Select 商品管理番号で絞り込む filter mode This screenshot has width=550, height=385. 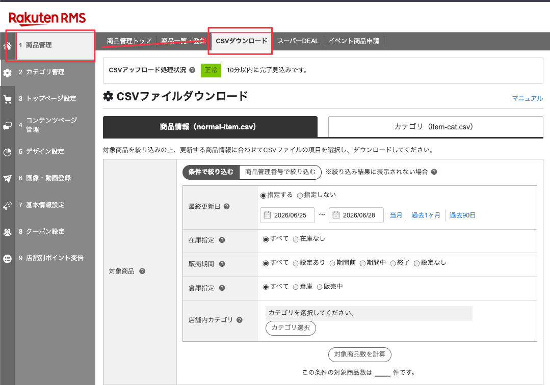pyautogui.click(x=280, y=172)
